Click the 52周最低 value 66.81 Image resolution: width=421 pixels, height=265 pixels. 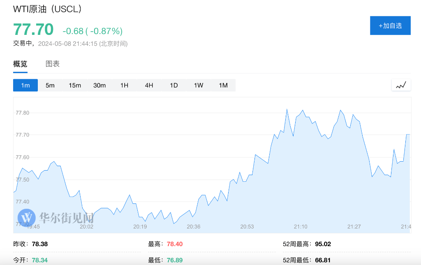(x=323, y=260)
